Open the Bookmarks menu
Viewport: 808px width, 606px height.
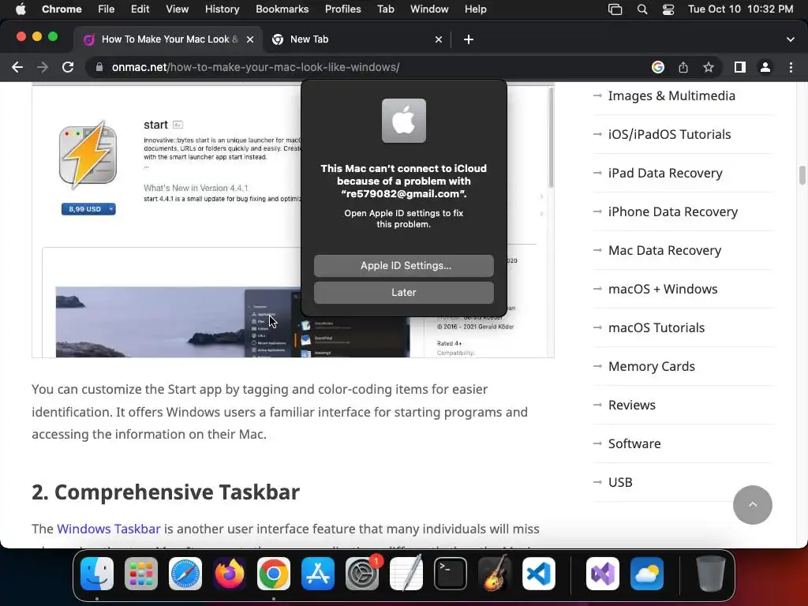[x=282, y=9]
